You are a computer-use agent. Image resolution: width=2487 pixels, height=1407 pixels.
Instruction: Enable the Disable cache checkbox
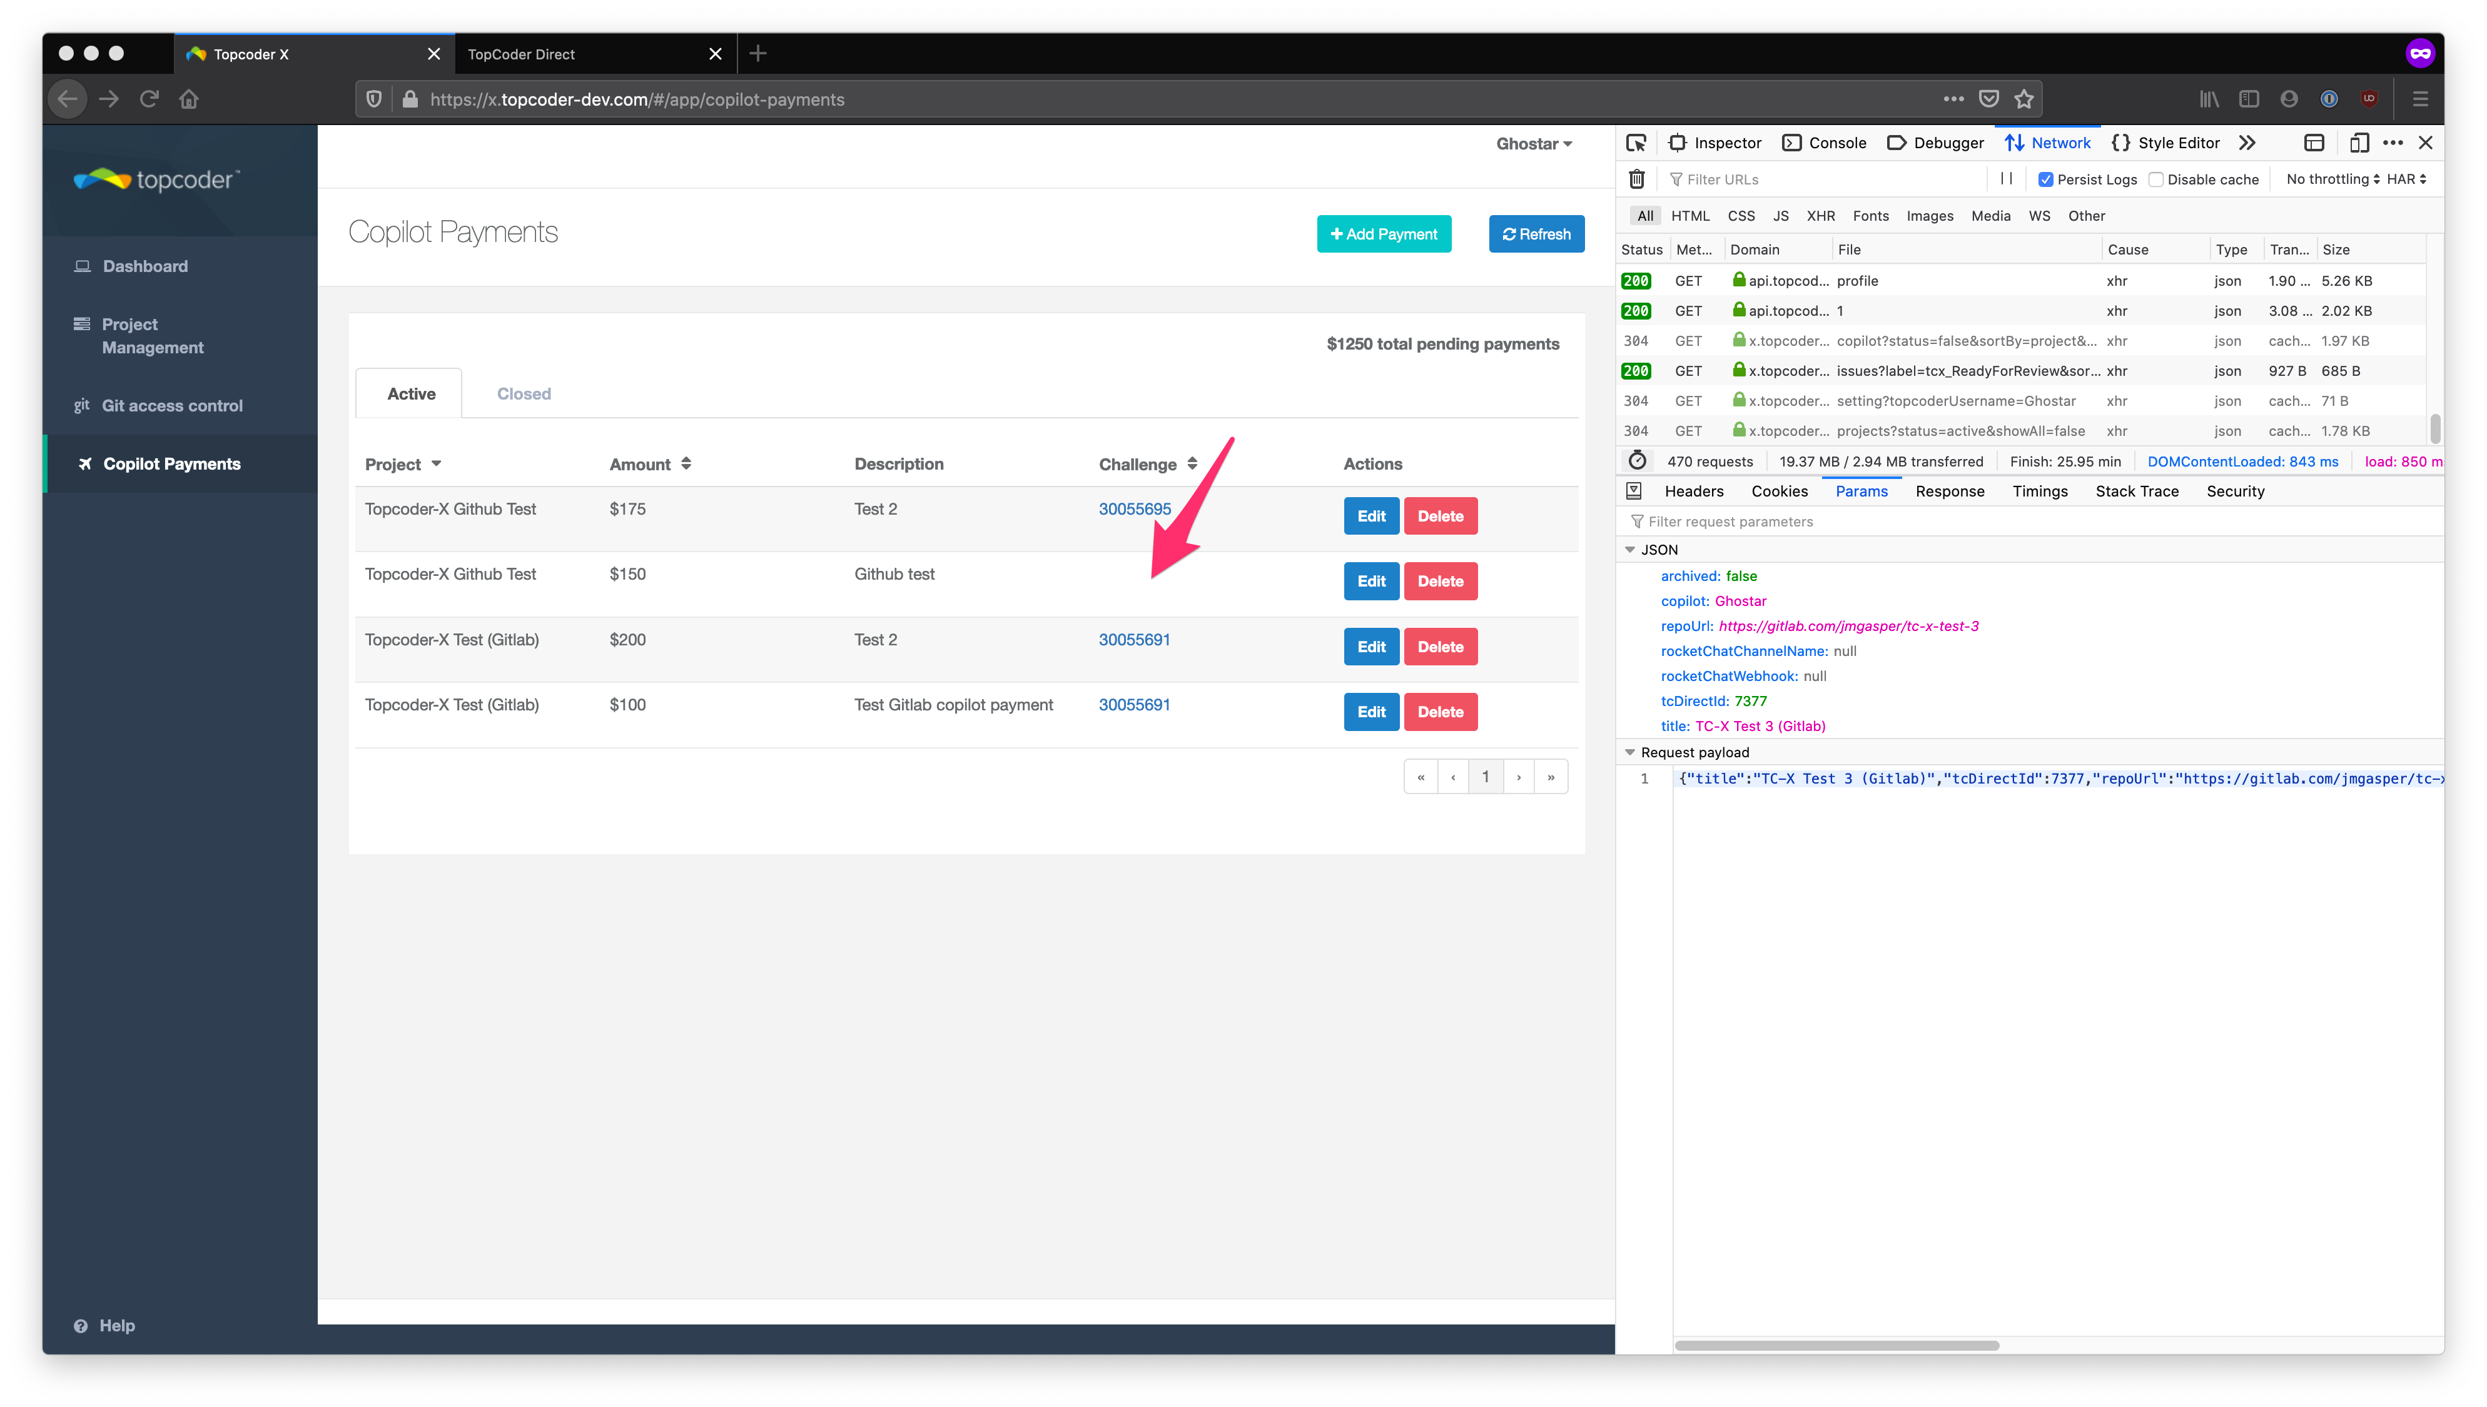pyautogui.click(x=2155, y=179)
